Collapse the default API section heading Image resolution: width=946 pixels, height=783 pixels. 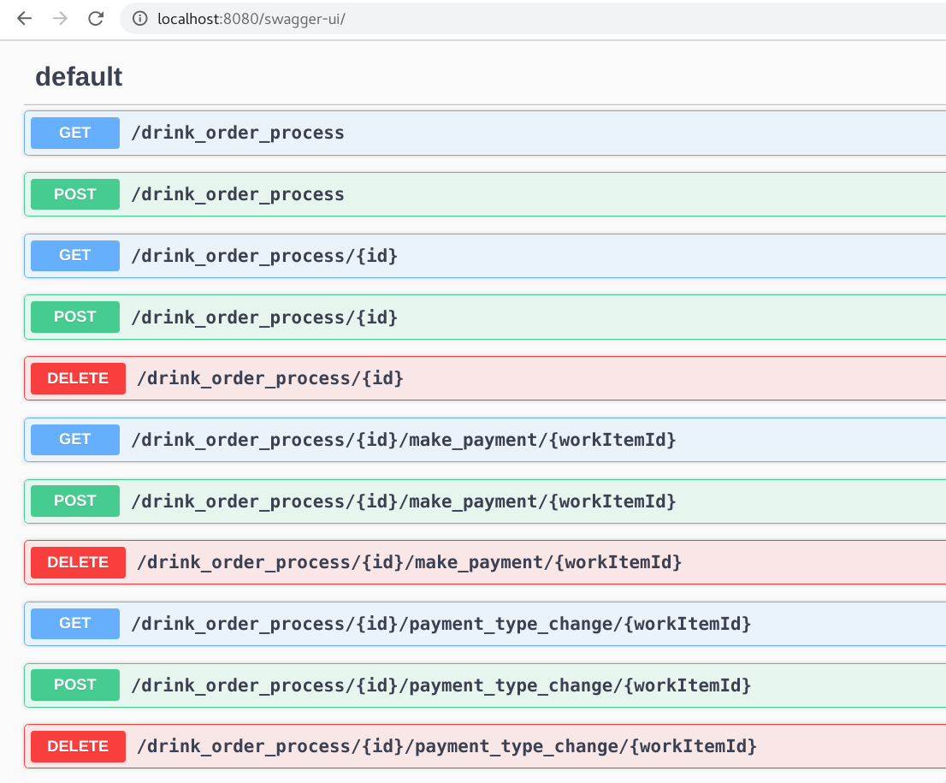click(x=78, y=76)
